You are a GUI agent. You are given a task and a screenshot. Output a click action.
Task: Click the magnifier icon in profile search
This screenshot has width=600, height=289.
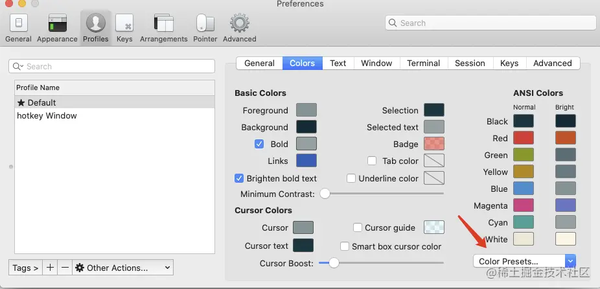[x=17, y=66]
